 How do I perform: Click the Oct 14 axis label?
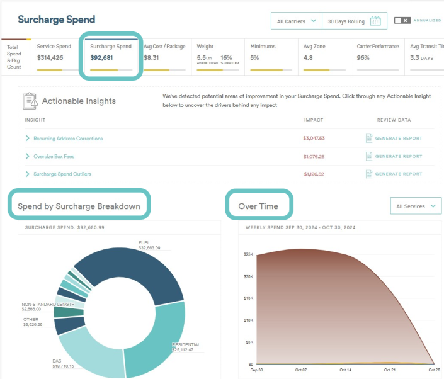[x=345, y=370]
